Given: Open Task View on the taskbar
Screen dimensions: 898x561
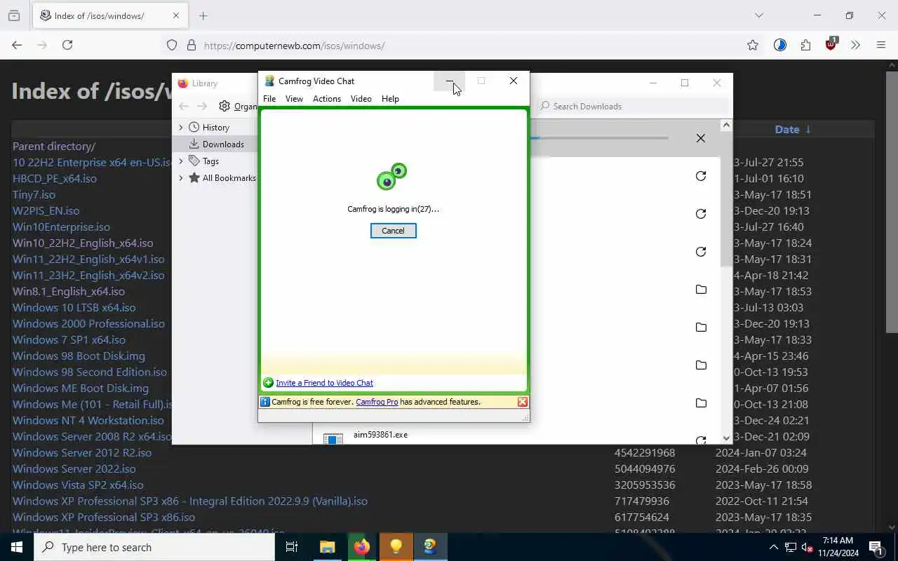Looking at the screenshot, I should pos(292,547).
